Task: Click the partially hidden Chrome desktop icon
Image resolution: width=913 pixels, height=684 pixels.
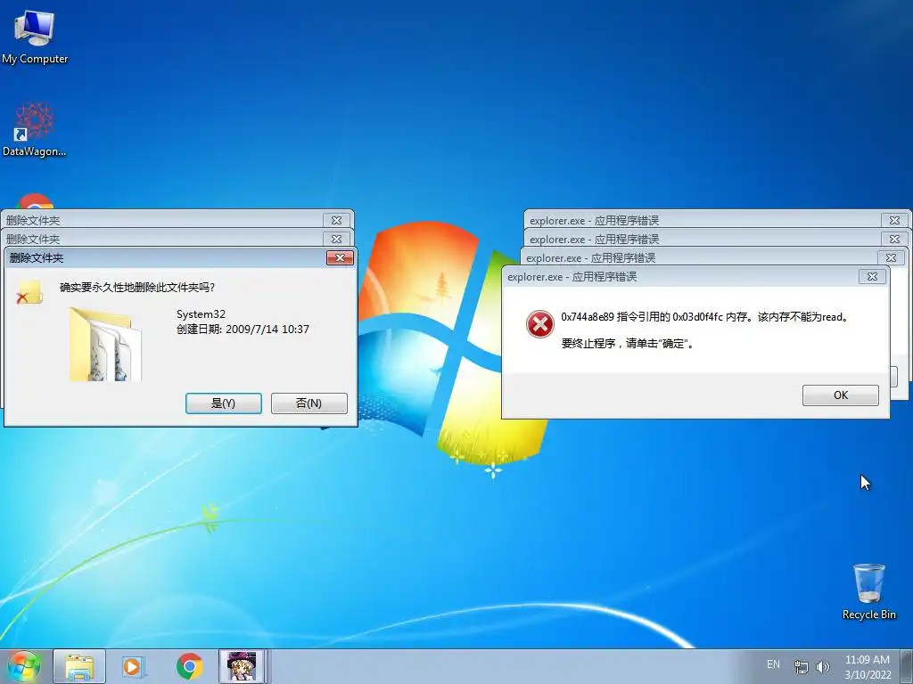Action: (x=35, y=201)
